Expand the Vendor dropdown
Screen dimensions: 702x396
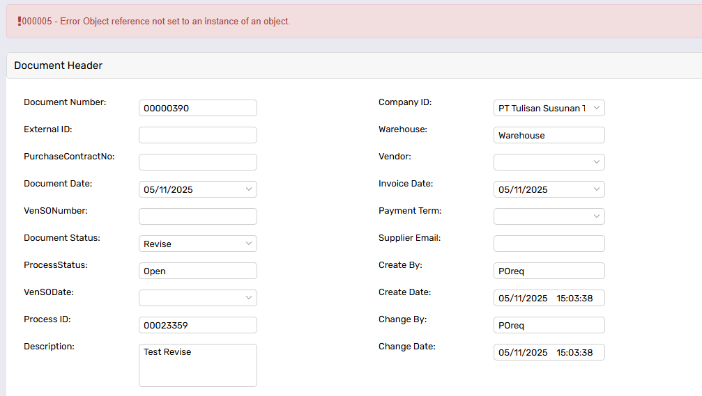pos(549,162)
